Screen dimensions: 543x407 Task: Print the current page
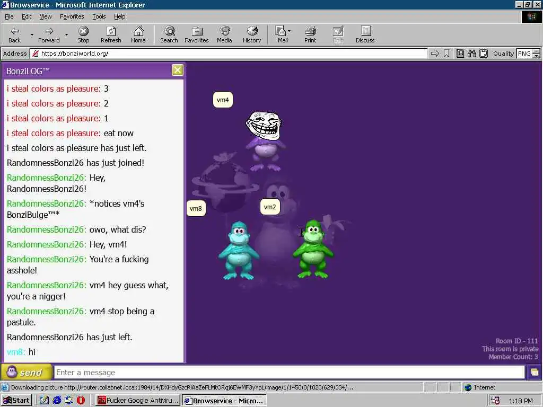(310, 34)
